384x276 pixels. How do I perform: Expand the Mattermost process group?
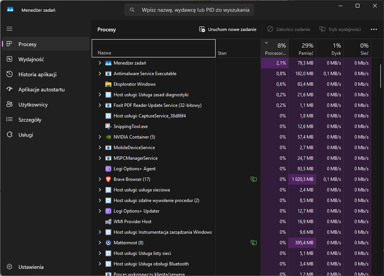100,243
